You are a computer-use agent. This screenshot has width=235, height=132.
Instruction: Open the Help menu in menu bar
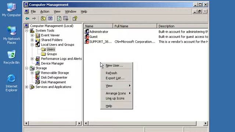[x=84, y=11]
